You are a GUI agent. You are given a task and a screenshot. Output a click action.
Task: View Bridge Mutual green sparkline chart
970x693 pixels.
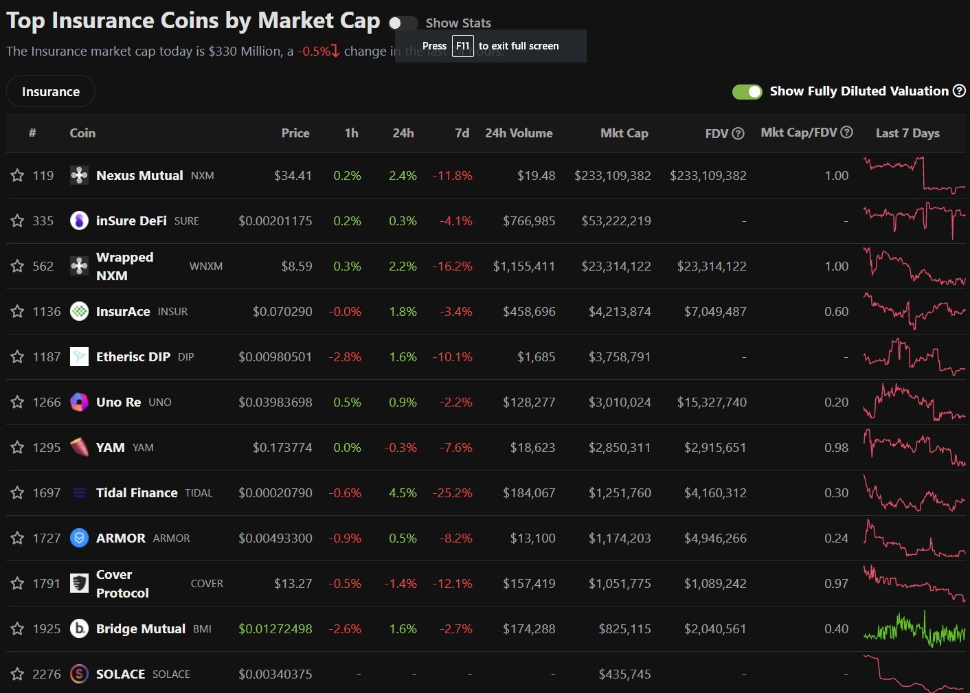pos(914,629)
